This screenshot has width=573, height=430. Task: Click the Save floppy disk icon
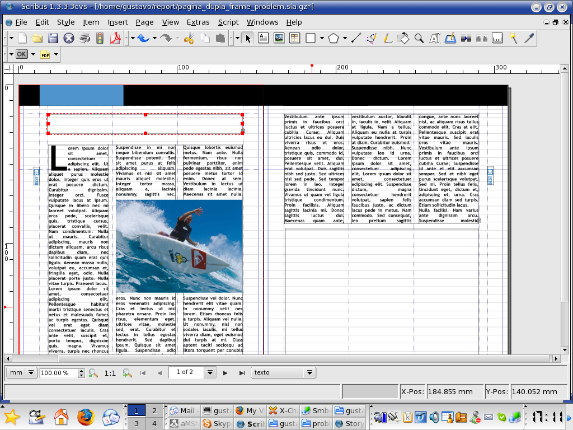53,38
